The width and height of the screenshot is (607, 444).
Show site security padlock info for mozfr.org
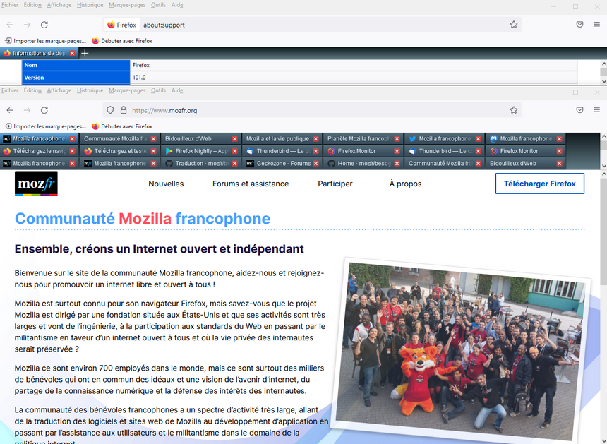point(123,110)
